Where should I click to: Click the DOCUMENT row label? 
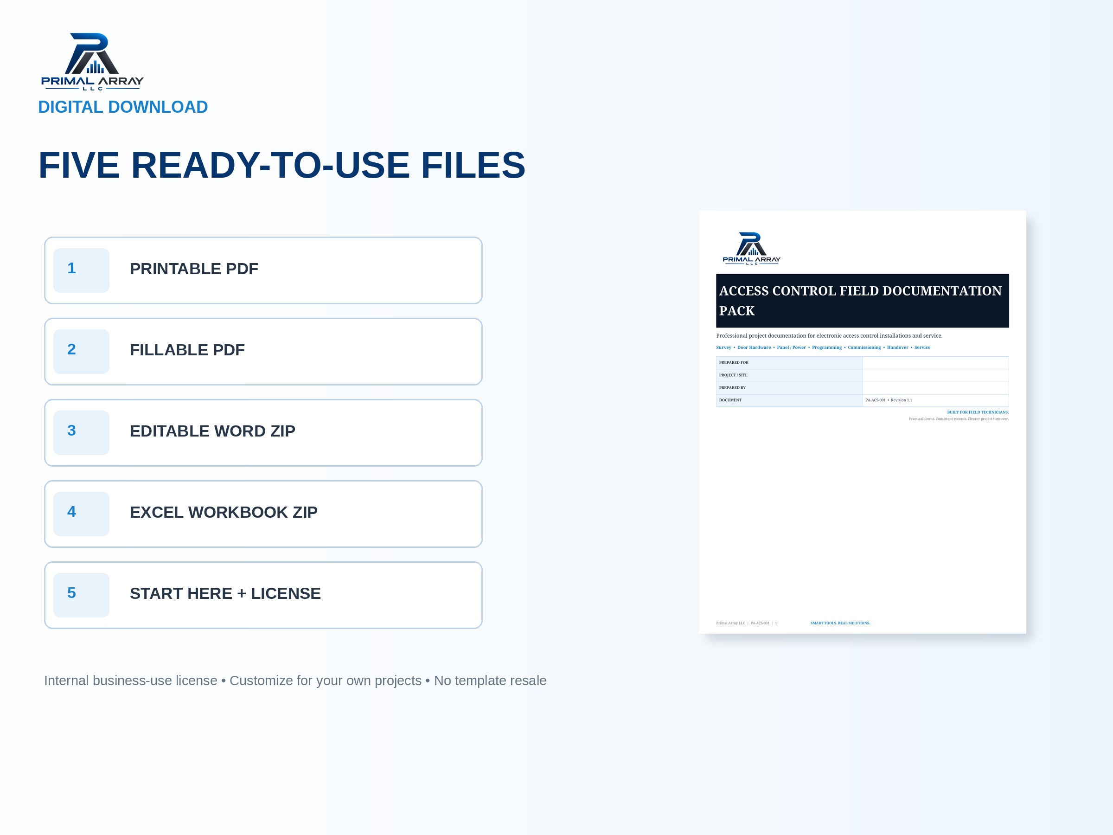coord(730,400)
